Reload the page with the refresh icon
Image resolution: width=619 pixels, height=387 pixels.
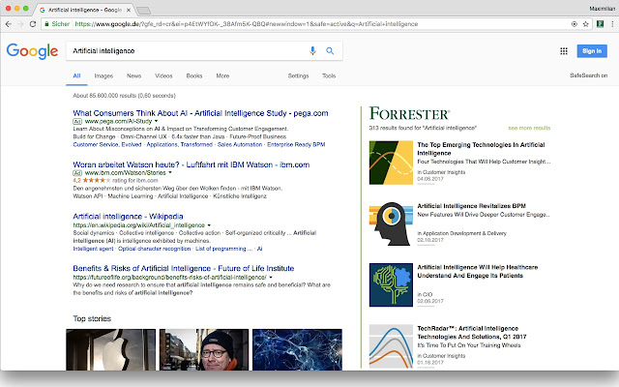(x=33, y=24)
